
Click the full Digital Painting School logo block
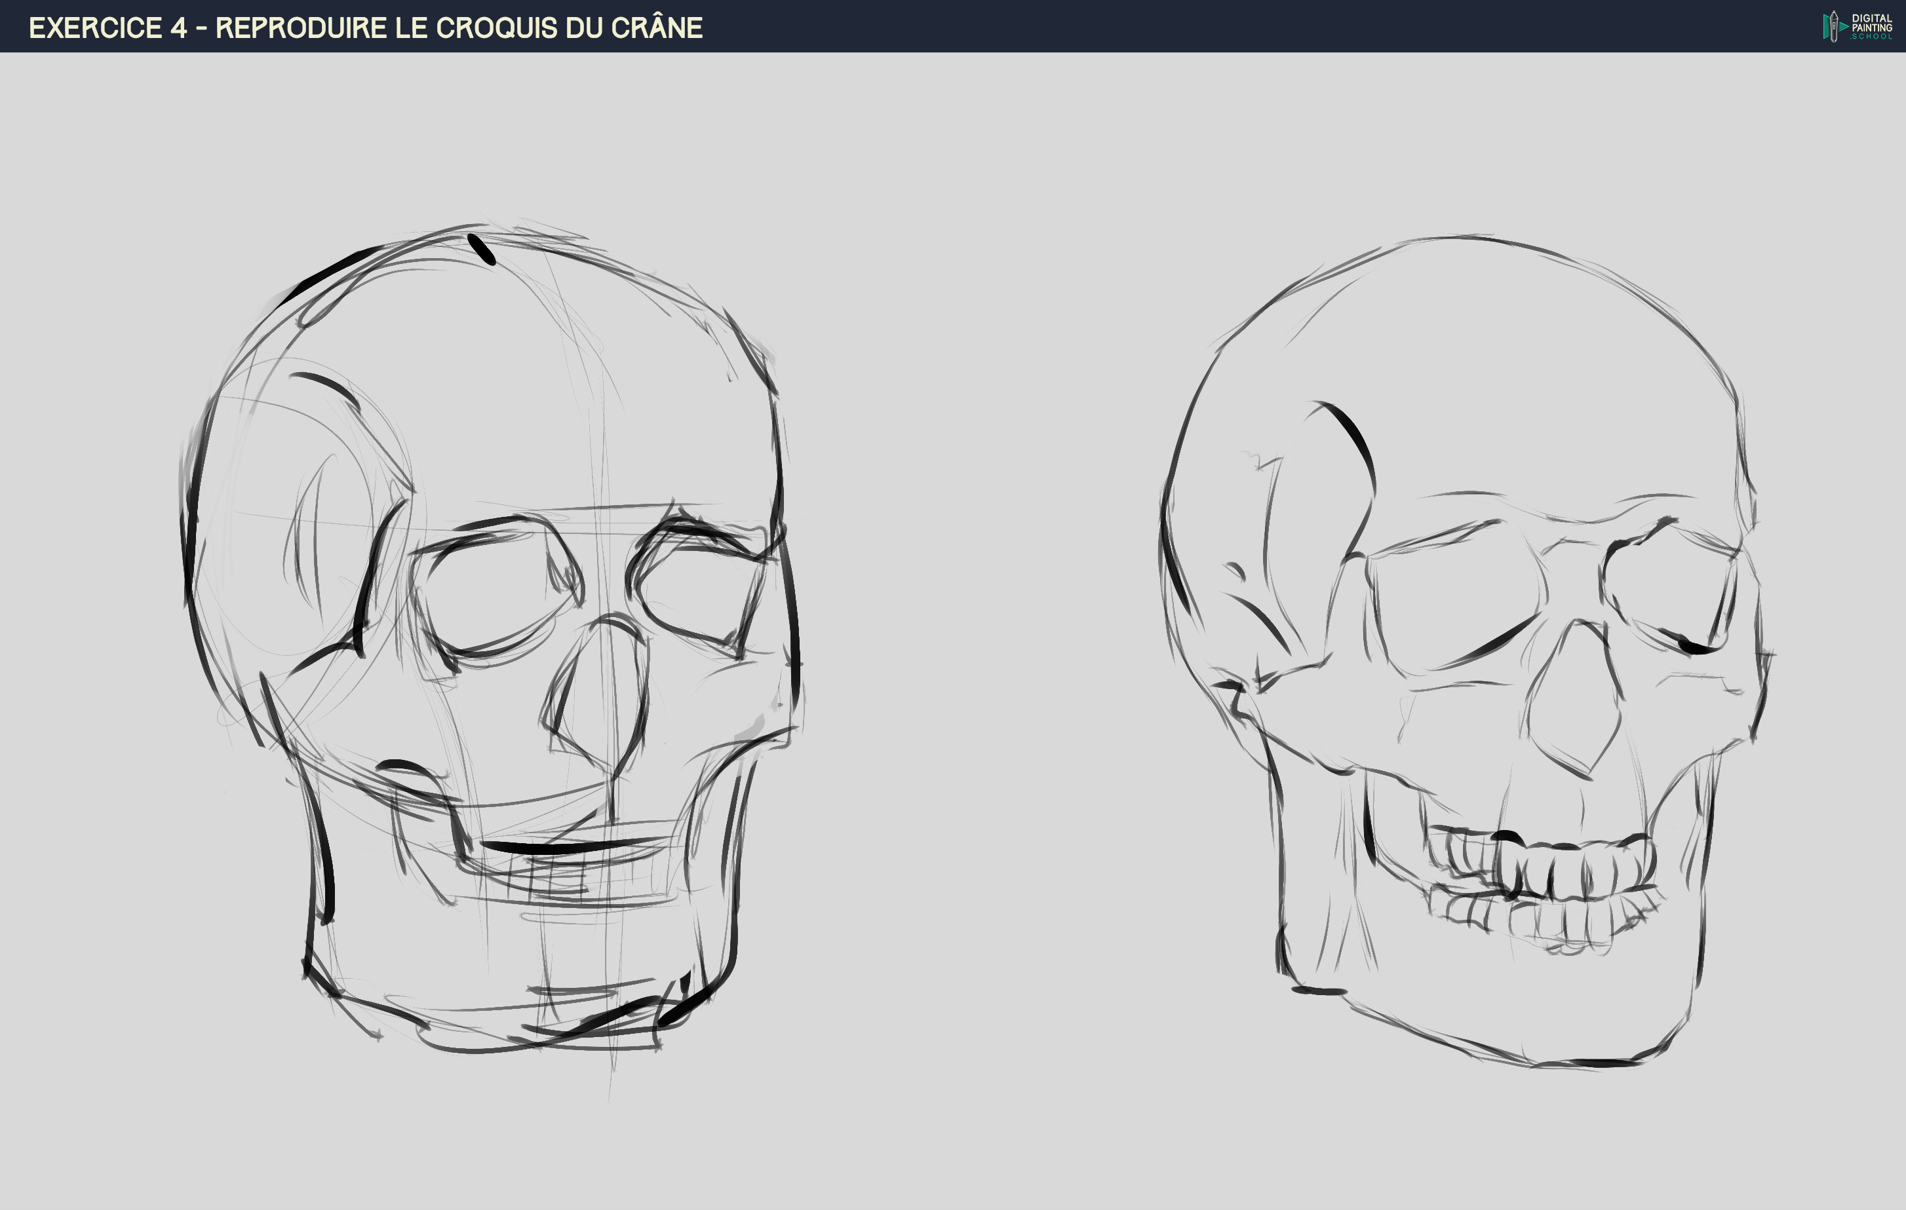1860,28
